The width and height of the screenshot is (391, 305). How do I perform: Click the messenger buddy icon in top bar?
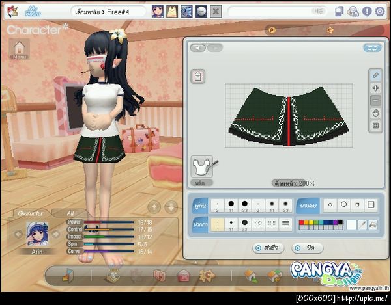click(x=353, y=12)
